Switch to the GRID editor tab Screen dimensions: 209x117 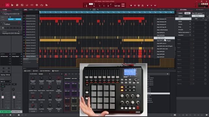25,10
